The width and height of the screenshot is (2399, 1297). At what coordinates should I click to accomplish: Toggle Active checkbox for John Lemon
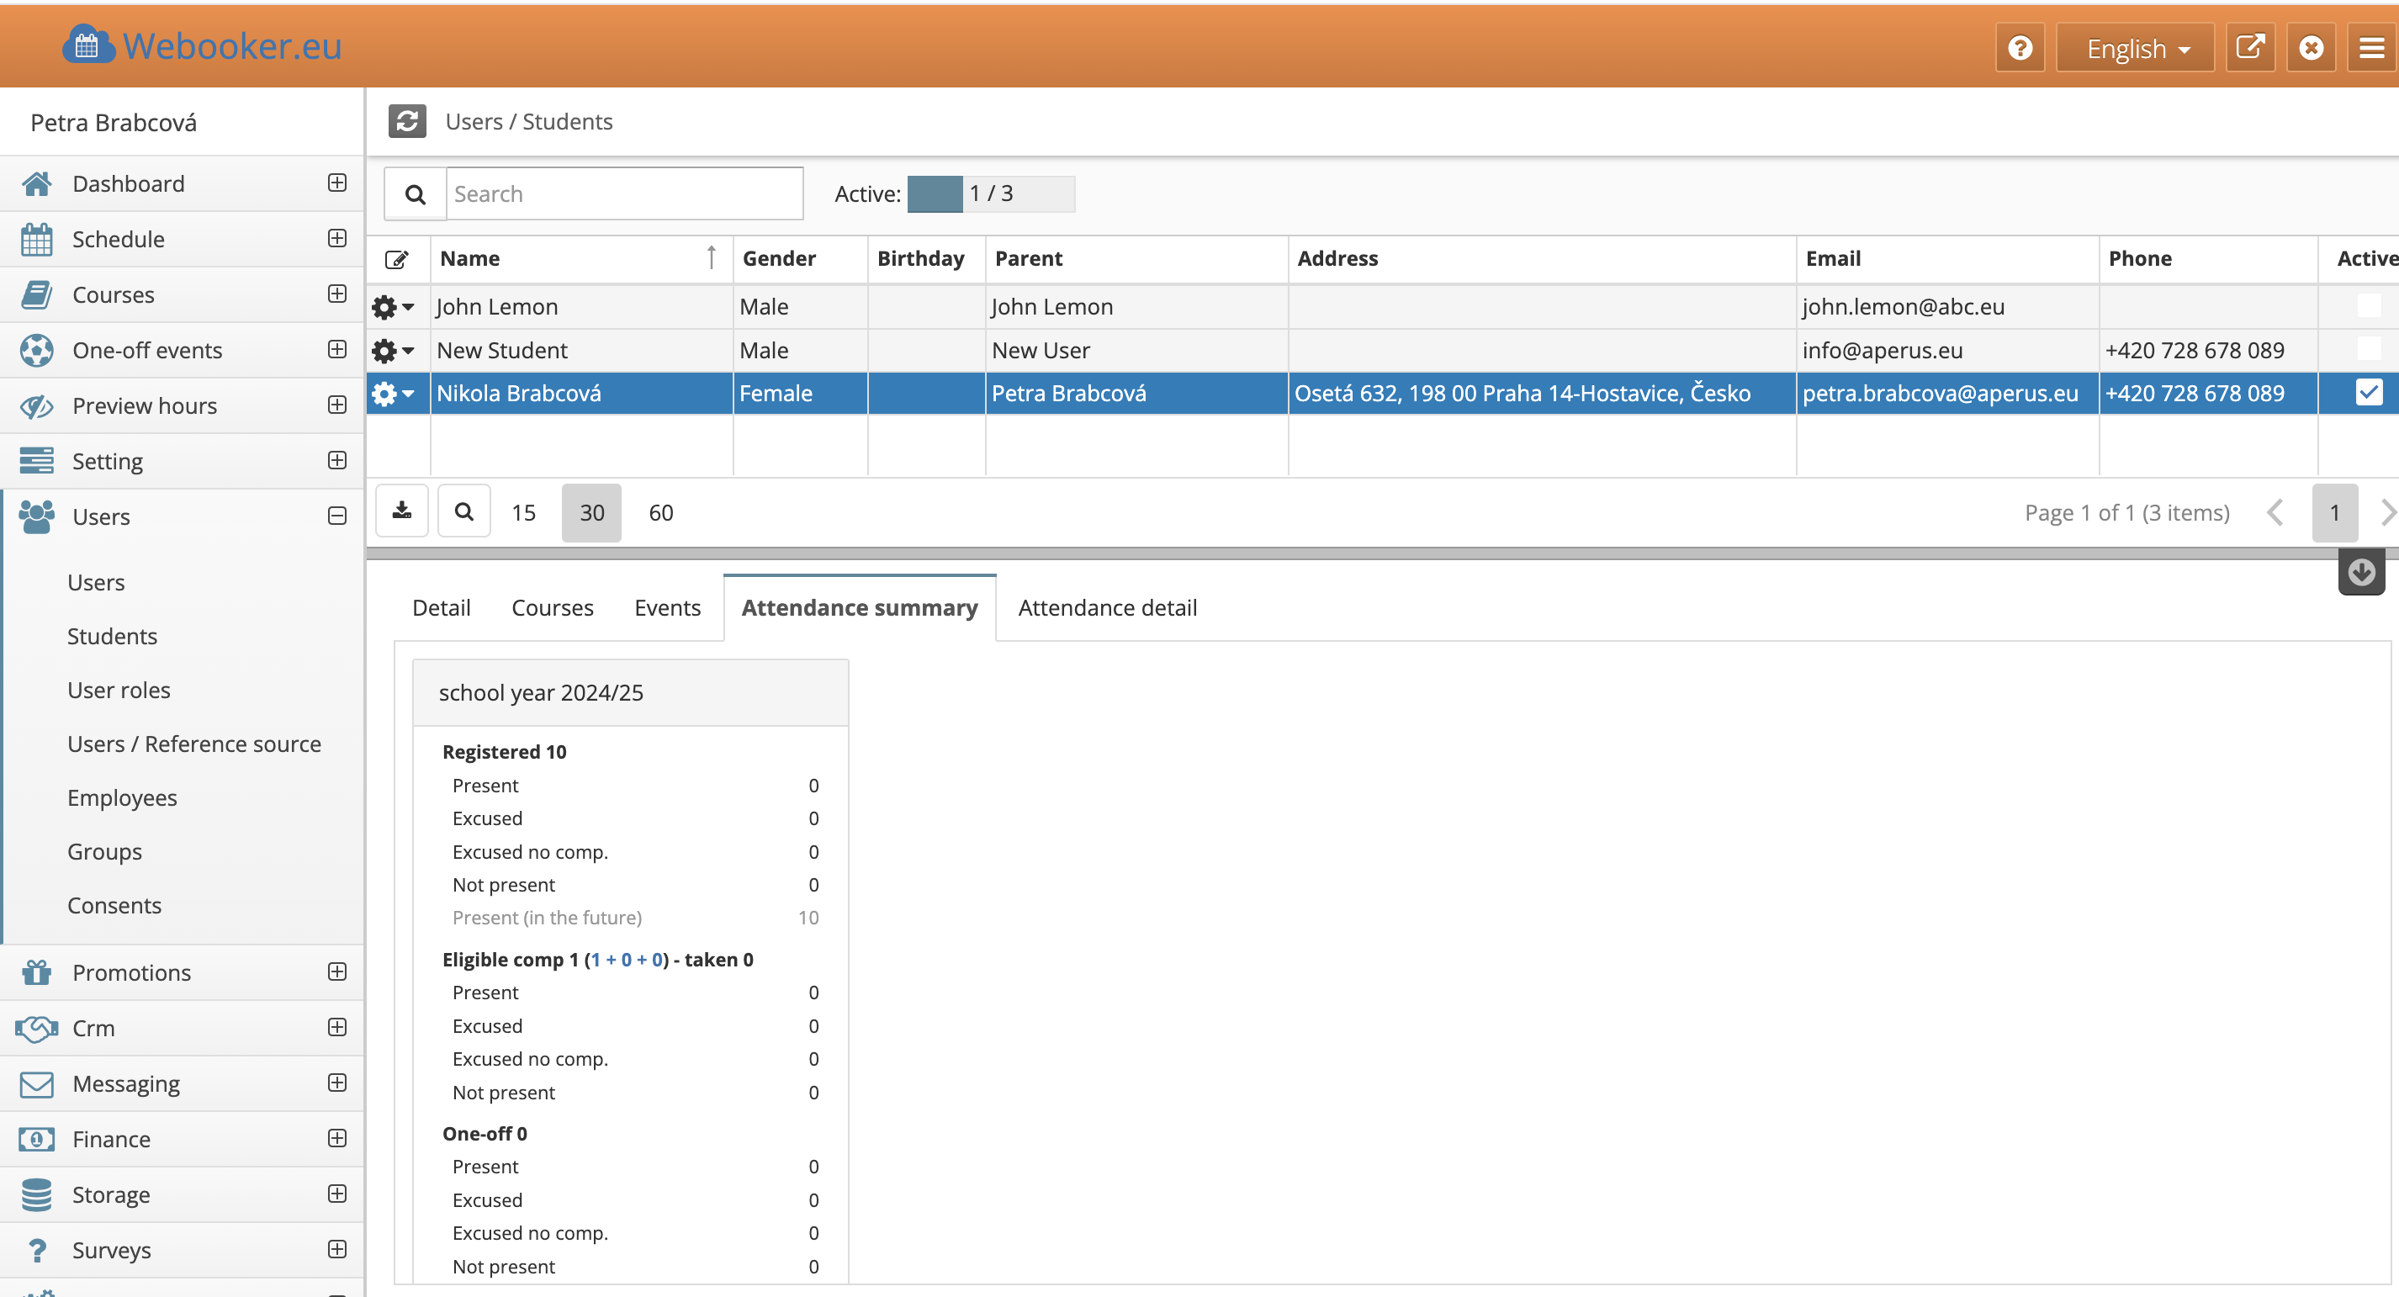coord(2368,305)
